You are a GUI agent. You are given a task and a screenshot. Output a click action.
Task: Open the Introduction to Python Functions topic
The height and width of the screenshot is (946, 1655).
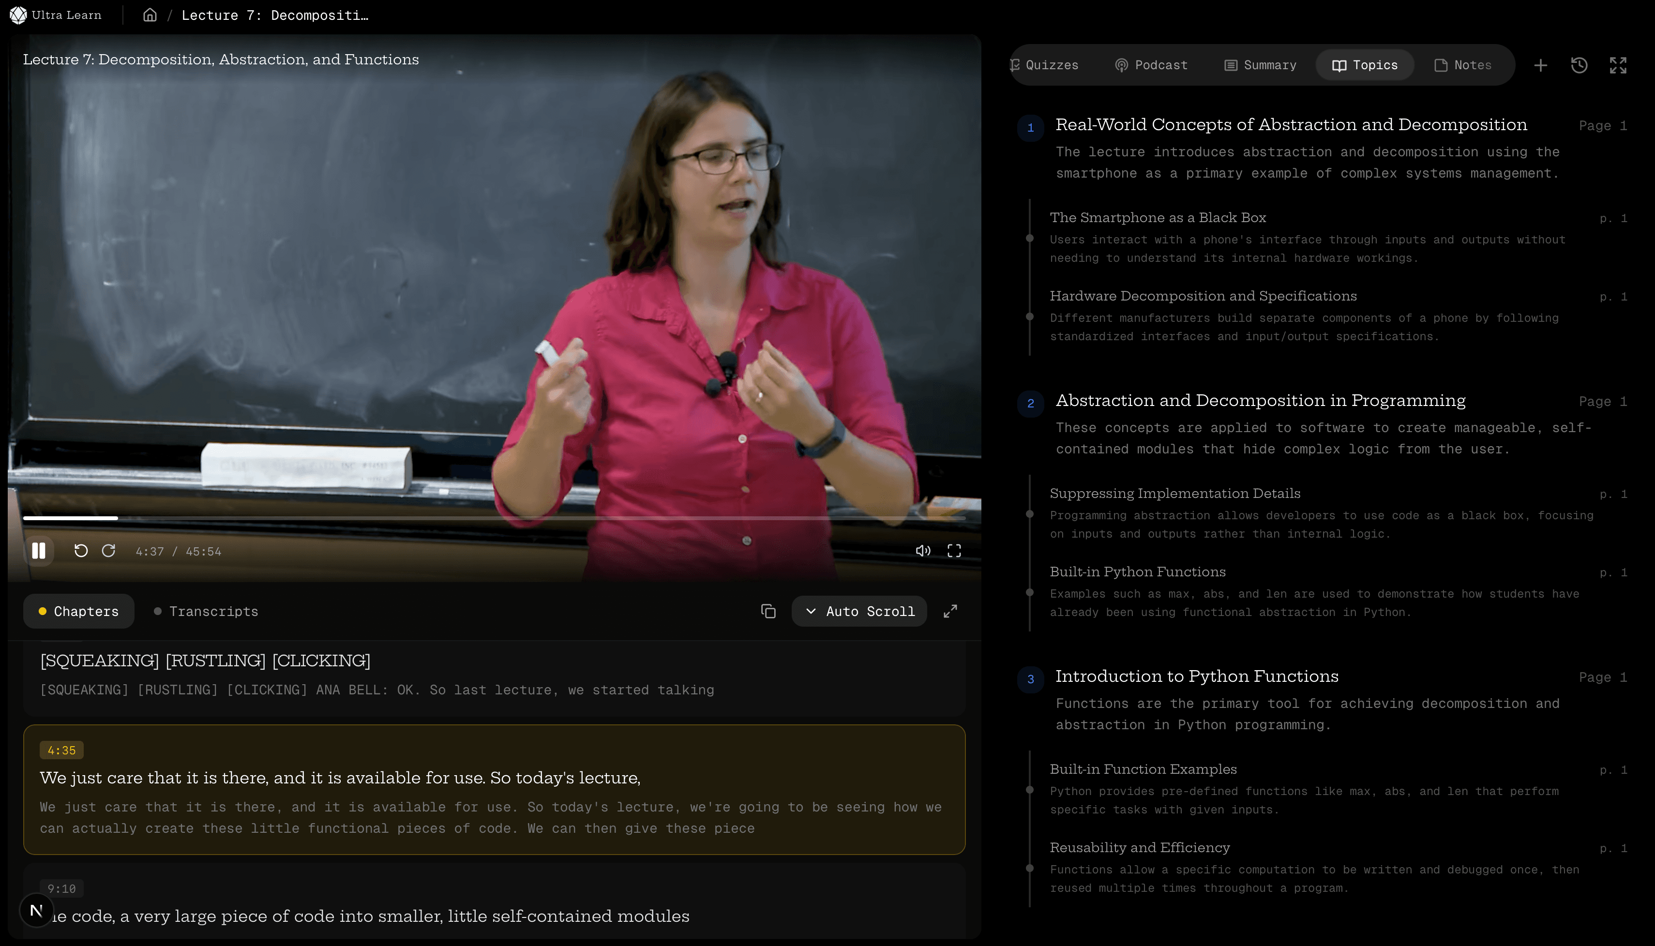coord(1196,676)
